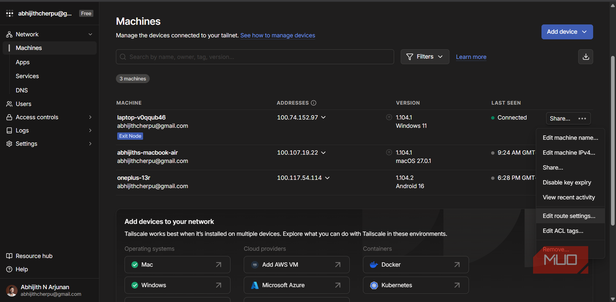The image size is (616, 302).
Task: Follow the See how to manage devices link
Action: [278, 35]
